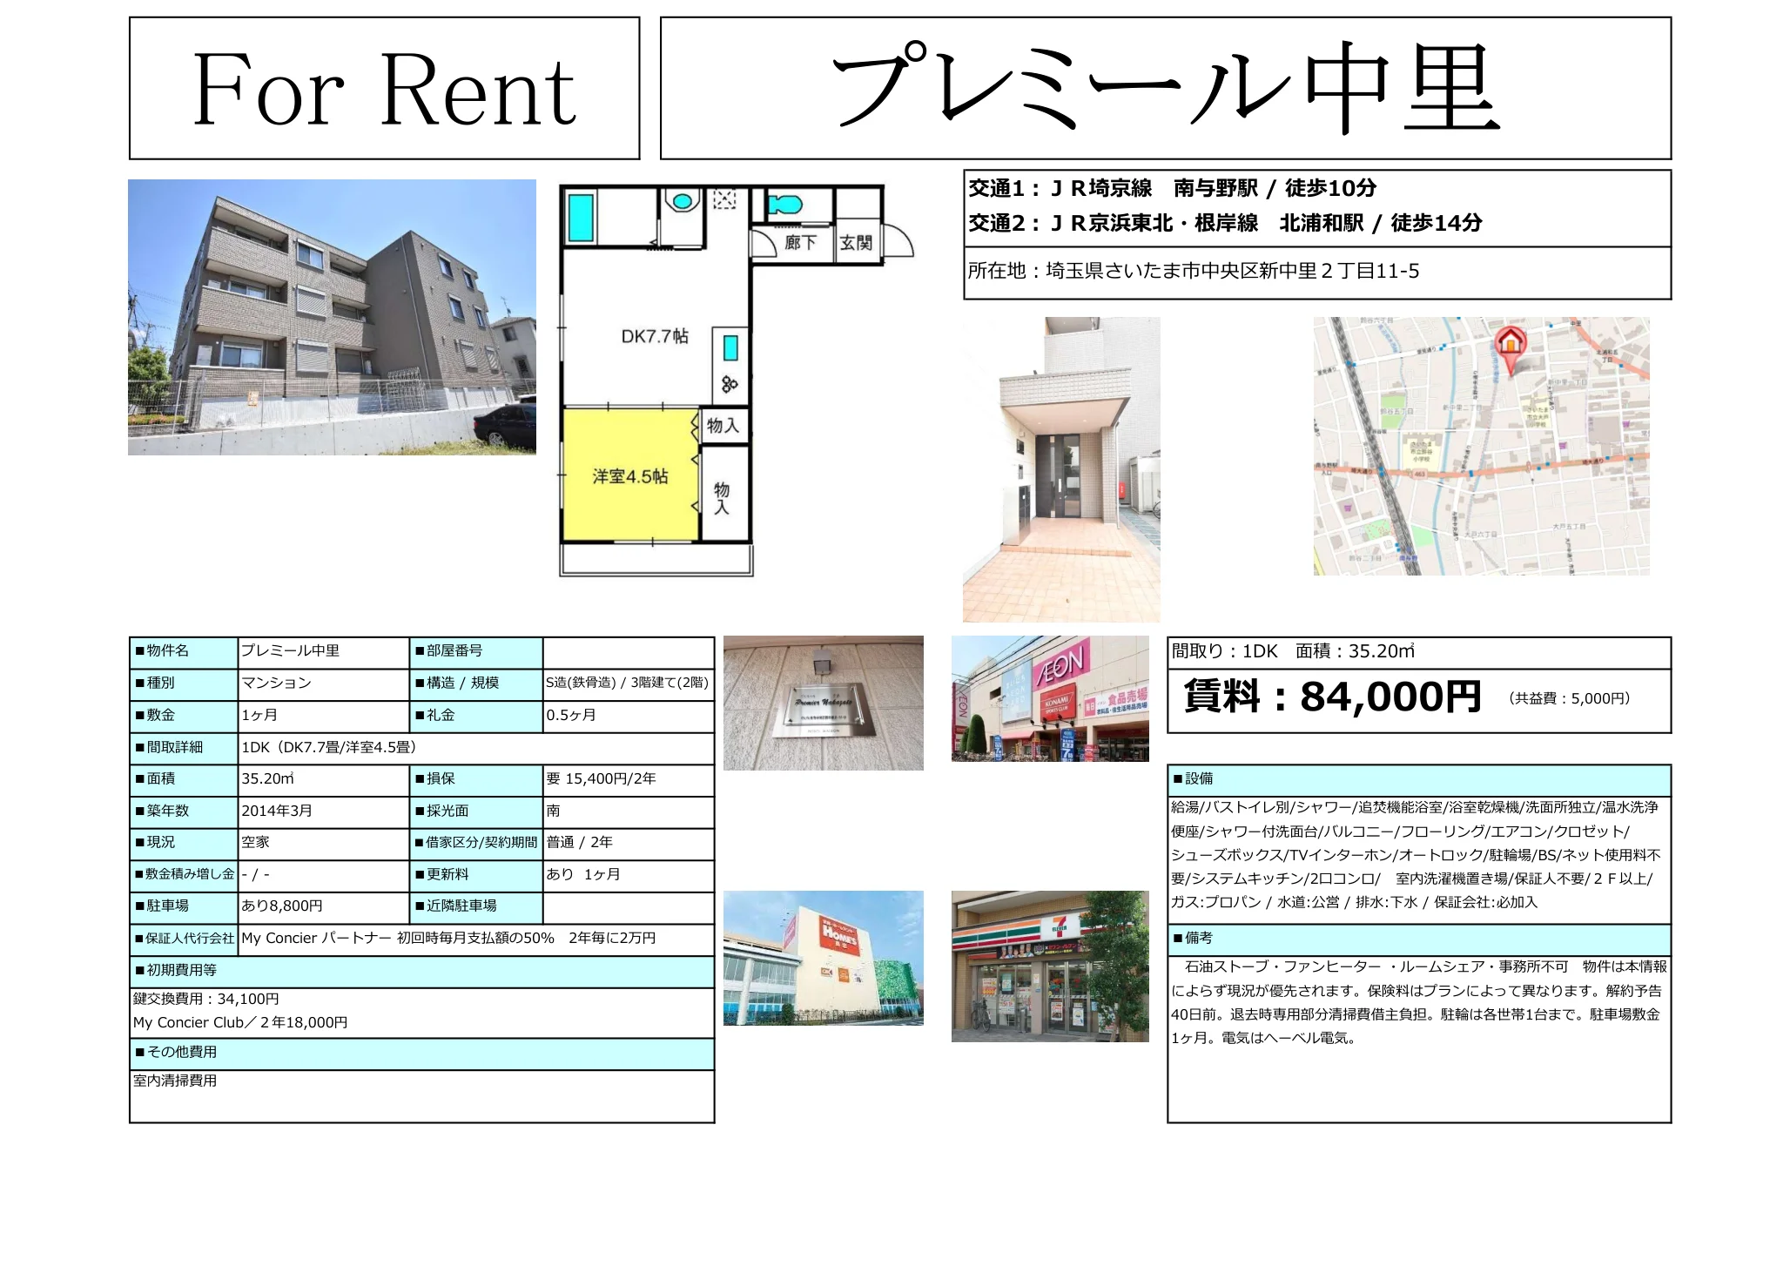The image size is (1790, 1266).
Task: Click the For Rent heading box
Action: tap(384, 88)
